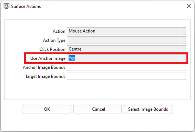Screen dimensions: 195x132
Task: Click the Action label
Action: click(x=59, y=31)
